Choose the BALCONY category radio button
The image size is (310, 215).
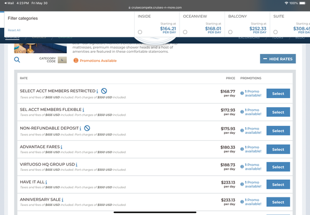pyautogui.click(x=230, y=32)
